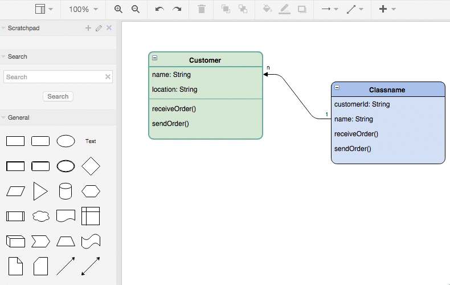Screen dimensions: 450x285
Task: Open the zoom level 100% dropdown
Action: [x=83, y=9]
